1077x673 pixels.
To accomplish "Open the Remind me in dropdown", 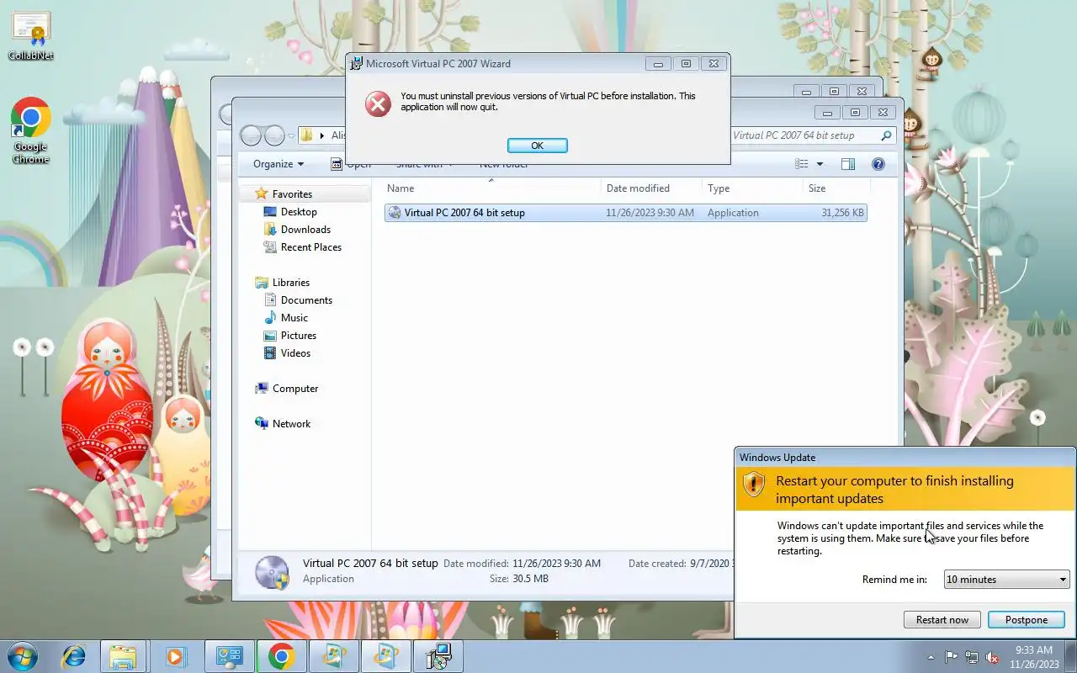I will [1006, 580].
